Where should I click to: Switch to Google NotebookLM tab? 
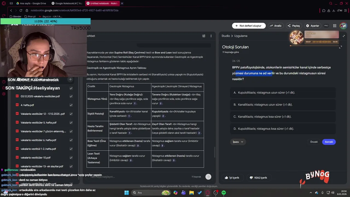pyautogui.click(x=66, y=4)
